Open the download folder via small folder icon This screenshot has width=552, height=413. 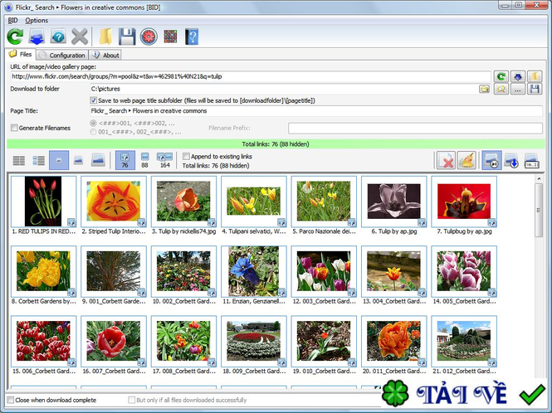click(485, 89)
